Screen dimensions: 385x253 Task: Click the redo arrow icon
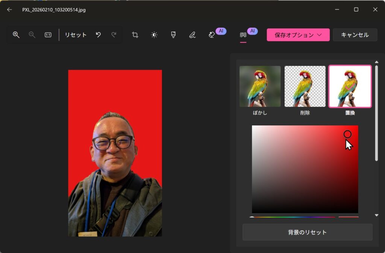(114, 35)
